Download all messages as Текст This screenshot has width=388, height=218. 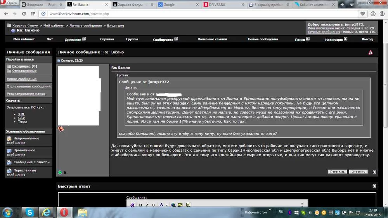click(23, 121)
